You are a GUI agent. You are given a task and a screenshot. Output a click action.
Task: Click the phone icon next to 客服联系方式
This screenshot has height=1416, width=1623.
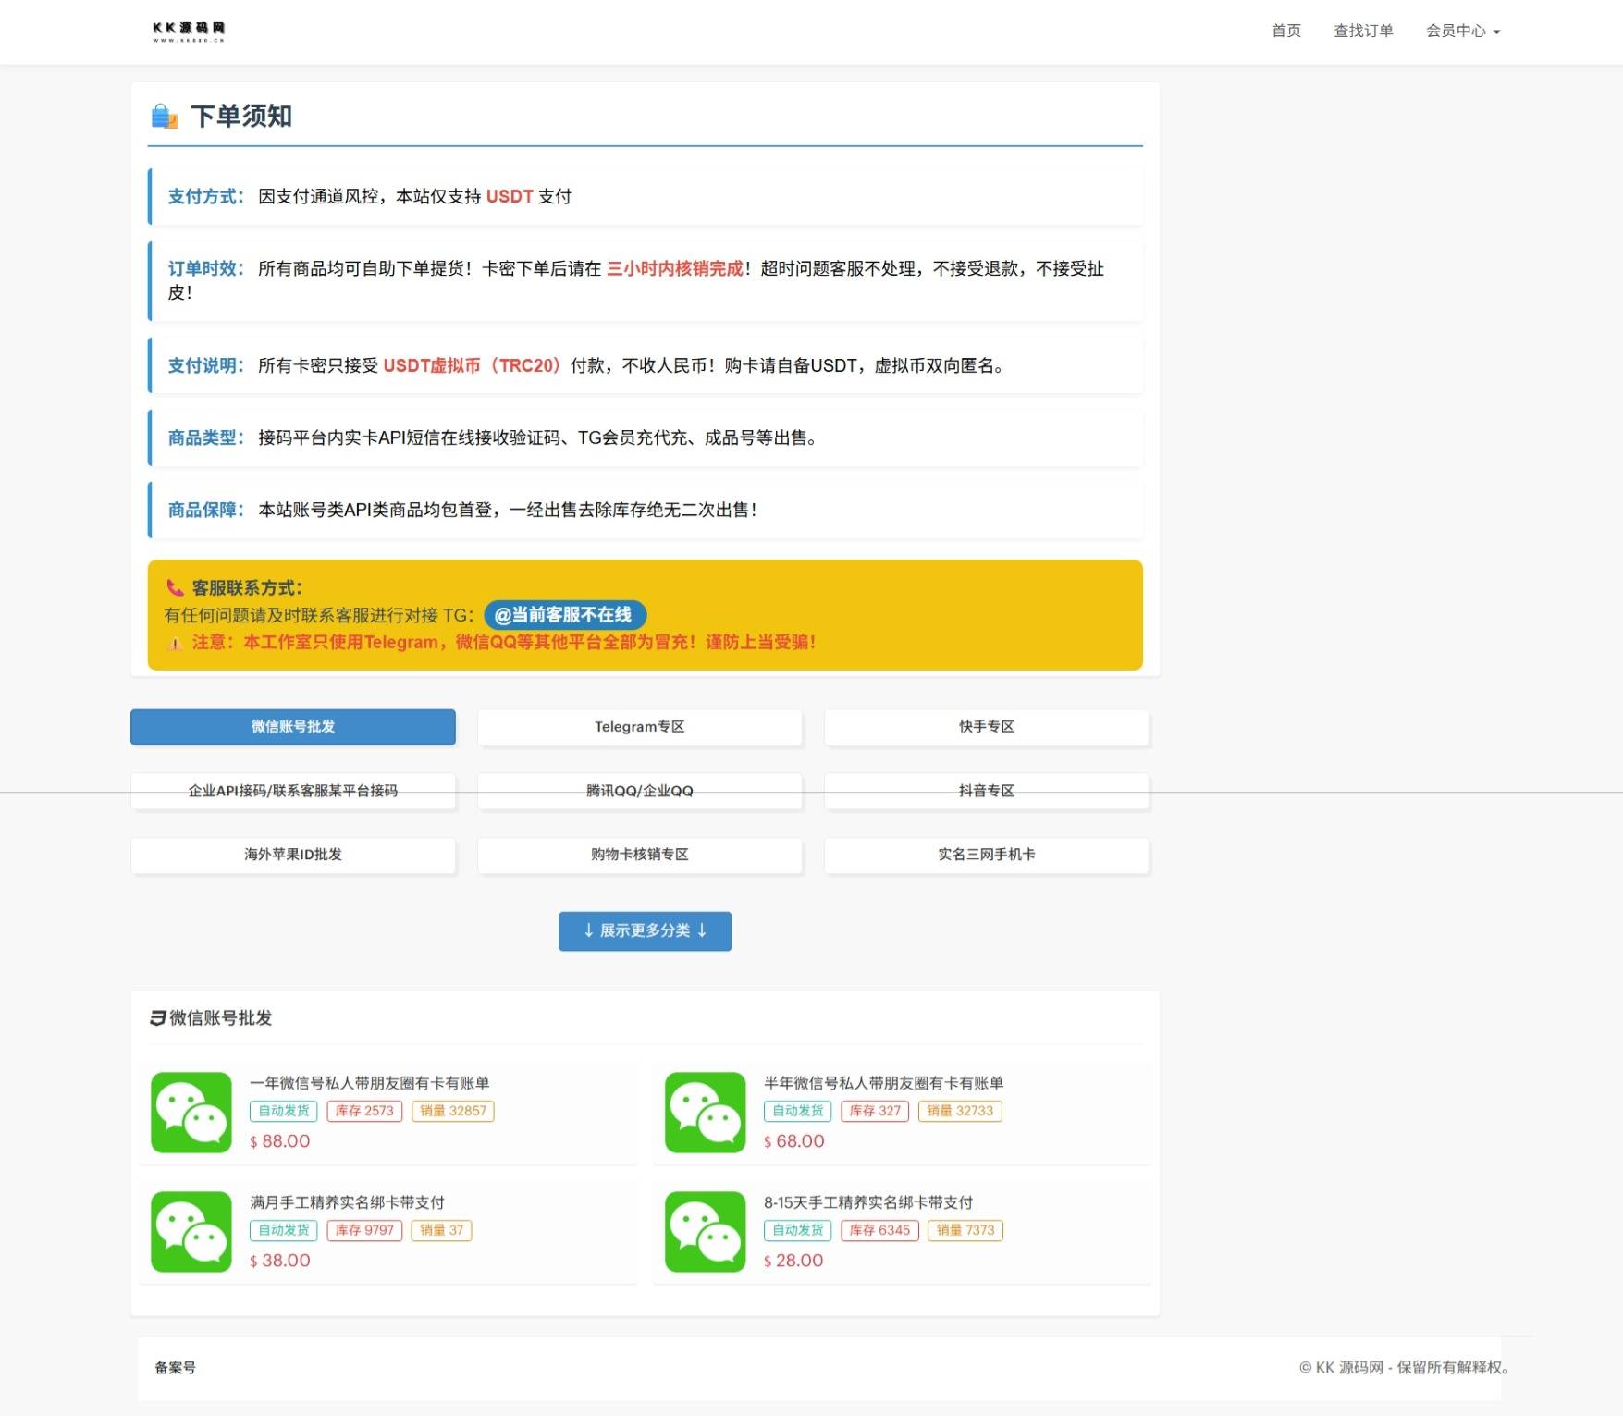[175, 587]
